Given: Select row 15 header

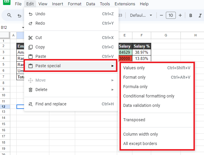Looking at the screenshot, I should [x=5, y=124].
